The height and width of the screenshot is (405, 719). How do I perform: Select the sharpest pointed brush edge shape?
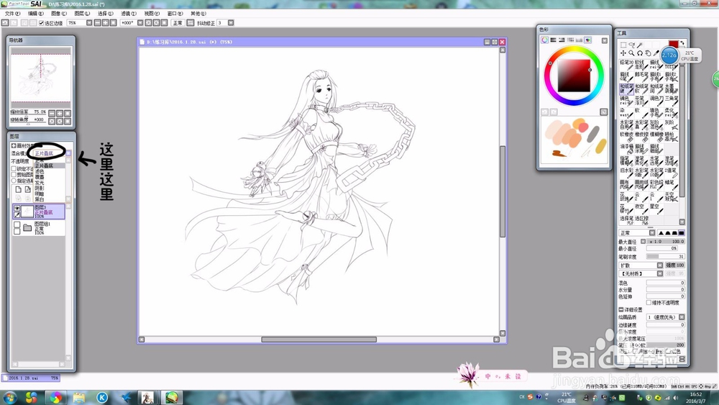pos(661,233)
